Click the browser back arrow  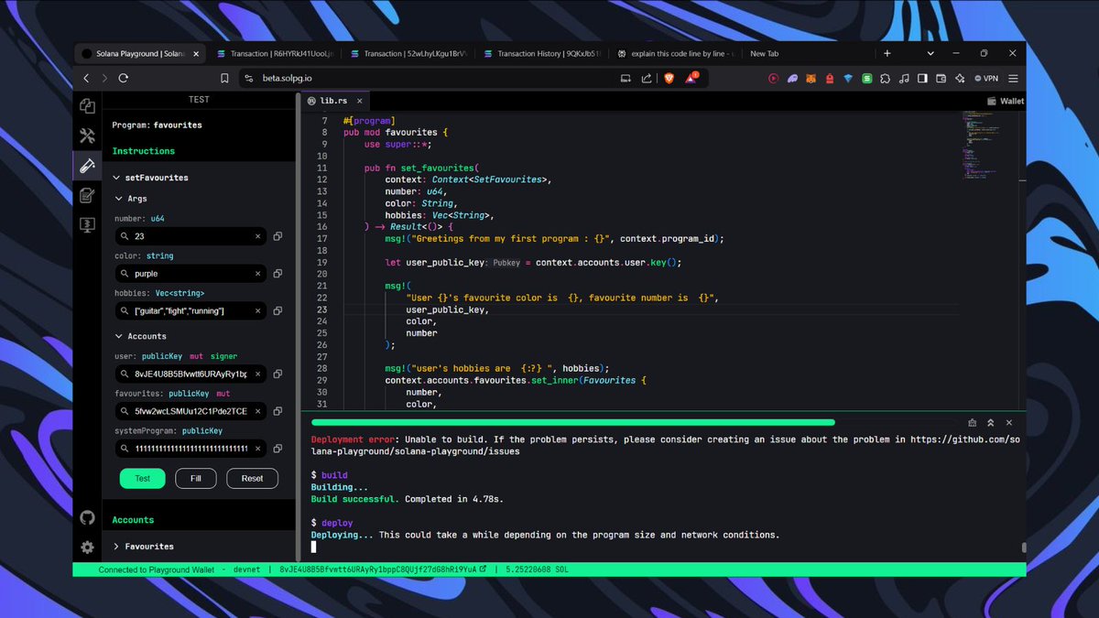87,79
